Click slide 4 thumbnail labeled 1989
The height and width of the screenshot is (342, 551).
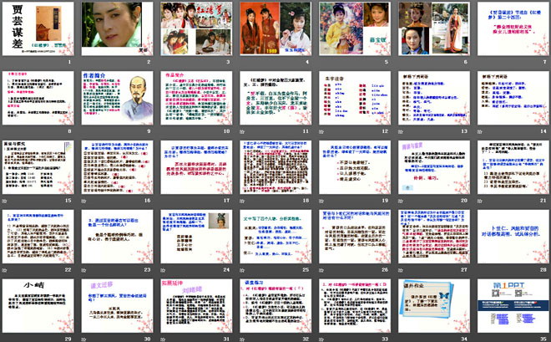(274, 29)
